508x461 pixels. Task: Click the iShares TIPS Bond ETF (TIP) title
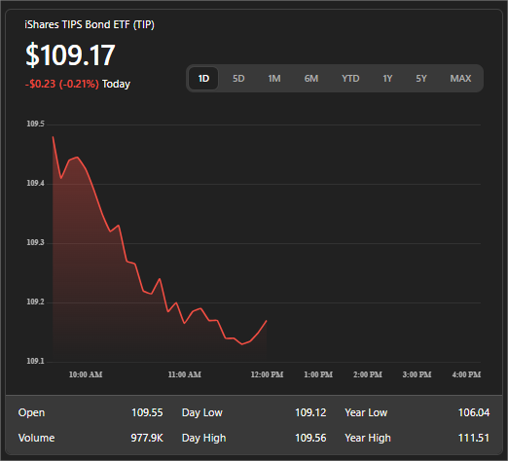90,24
